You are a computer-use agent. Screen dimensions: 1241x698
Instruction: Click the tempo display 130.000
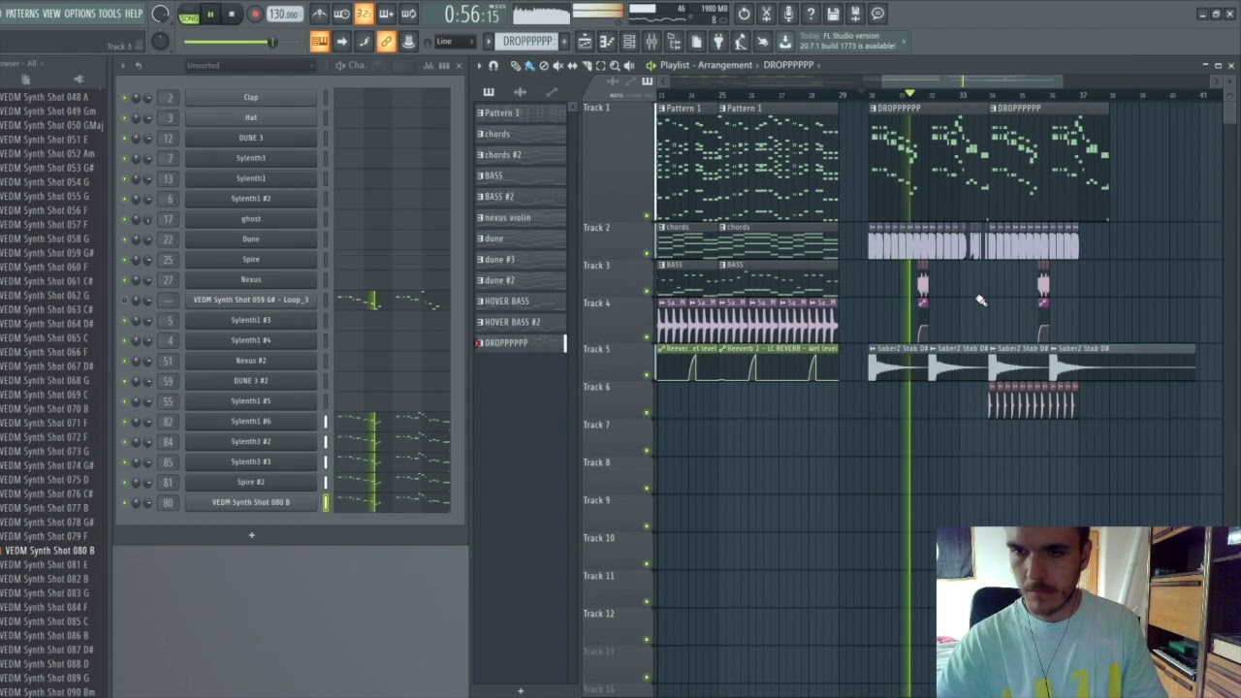point(284,15)
